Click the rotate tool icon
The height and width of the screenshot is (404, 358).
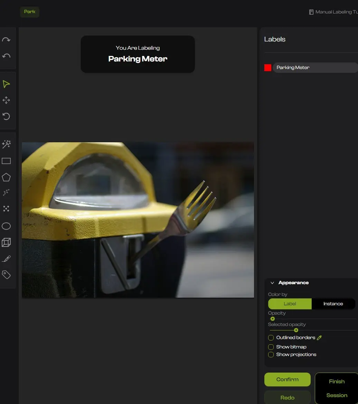click(x=6, y=116)
